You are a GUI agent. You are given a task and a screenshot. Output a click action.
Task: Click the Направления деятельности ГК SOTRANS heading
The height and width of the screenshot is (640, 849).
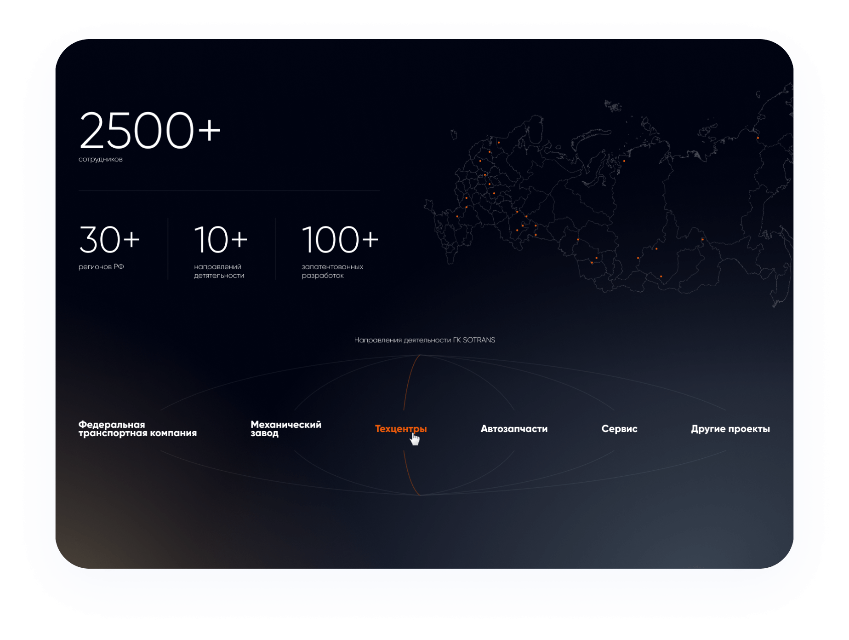click(x=424, y=340)
